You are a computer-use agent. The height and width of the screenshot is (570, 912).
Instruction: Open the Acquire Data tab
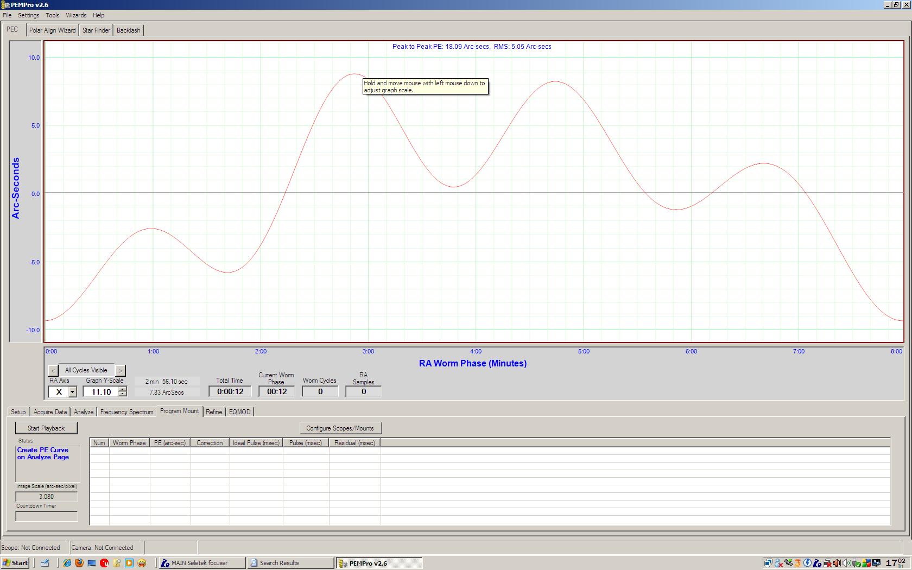(x=50, y=412)
